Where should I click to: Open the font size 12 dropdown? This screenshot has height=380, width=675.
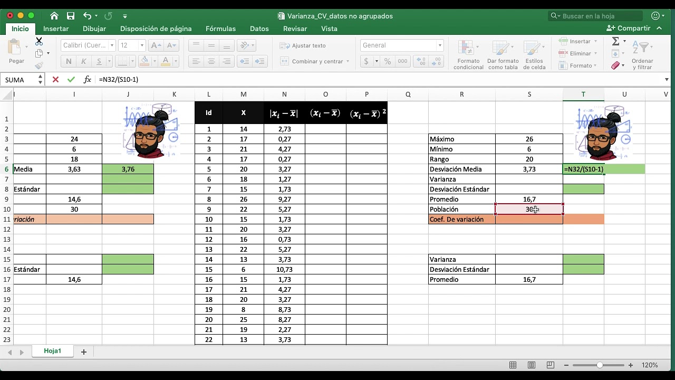[x=142, y=45]
